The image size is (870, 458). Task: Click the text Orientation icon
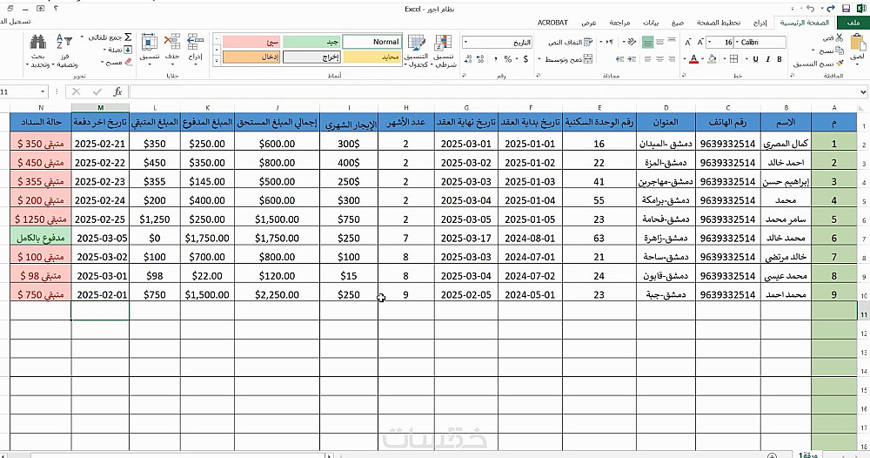pos(632,42)
